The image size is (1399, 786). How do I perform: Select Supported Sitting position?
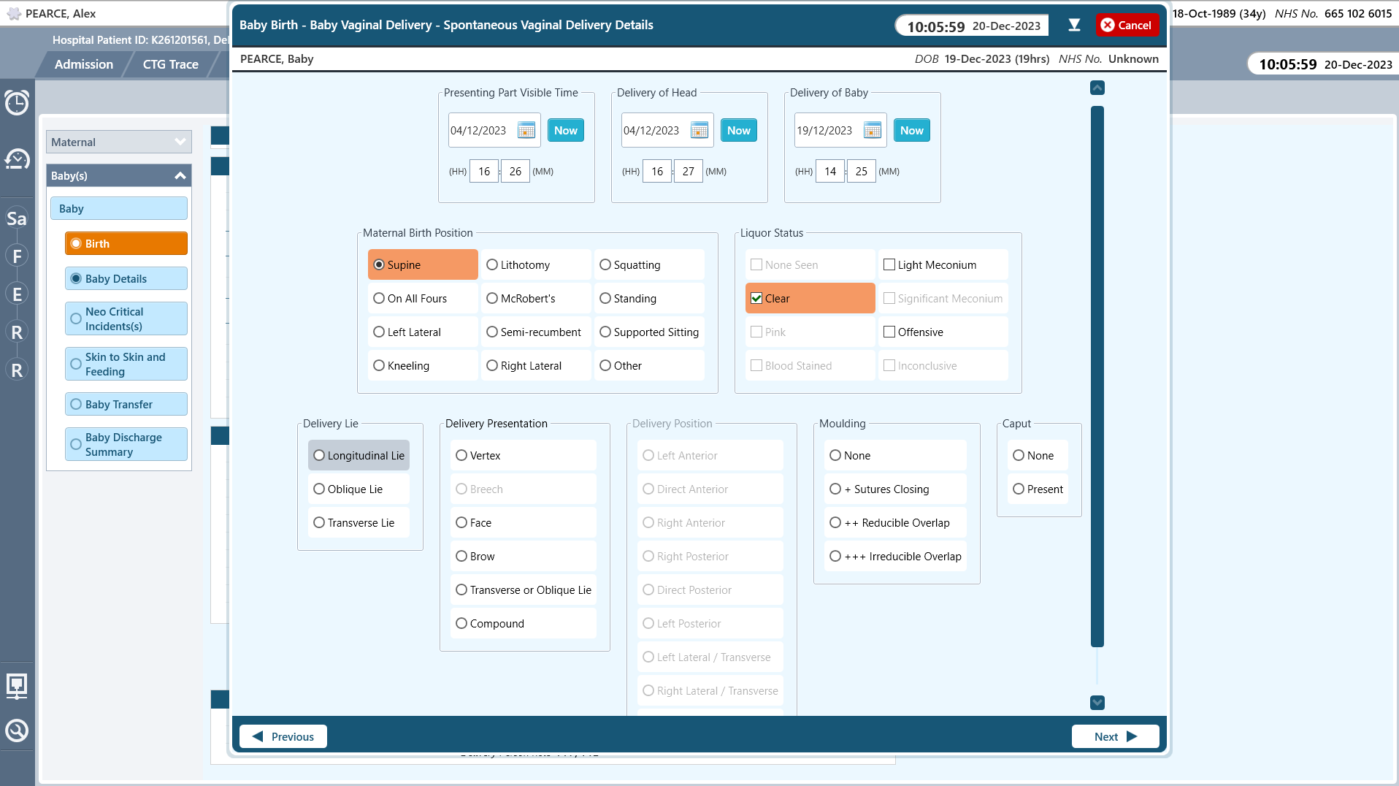(649, 332)
